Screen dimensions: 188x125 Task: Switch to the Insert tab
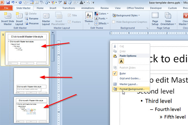53,8
